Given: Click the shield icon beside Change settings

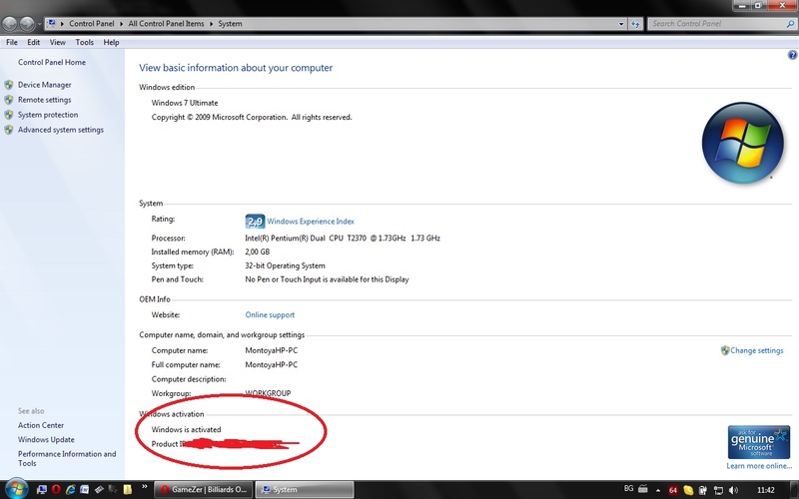Looking at the screenshot, I should 725,350.
